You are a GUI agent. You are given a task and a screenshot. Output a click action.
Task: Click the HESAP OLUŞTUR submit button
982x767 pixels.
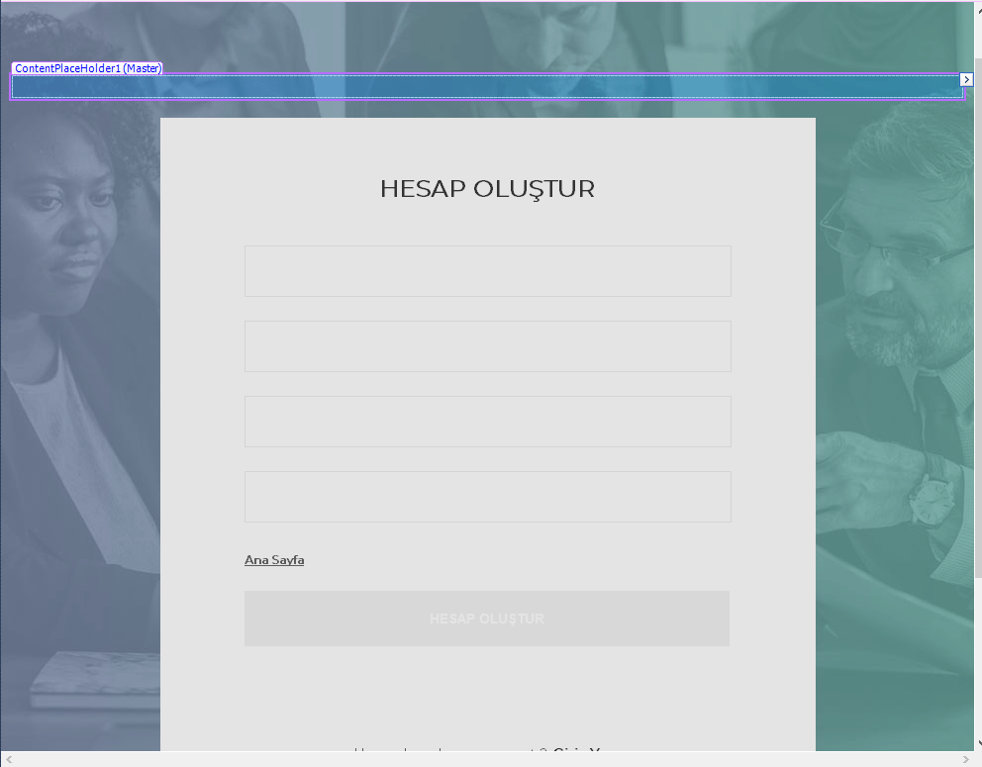(487, 619)
